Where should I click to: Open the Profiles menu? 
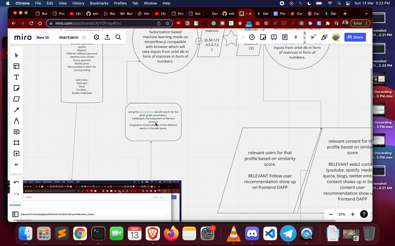120,3
